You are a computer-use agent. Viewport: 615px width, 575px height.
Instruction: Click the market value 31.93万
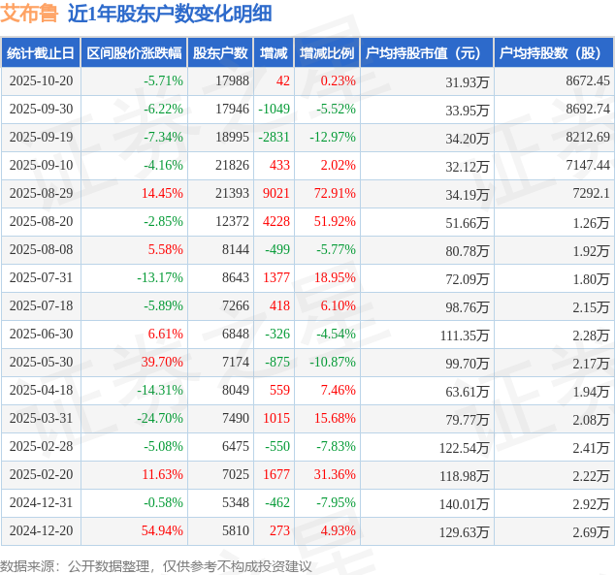pos(468,82)
